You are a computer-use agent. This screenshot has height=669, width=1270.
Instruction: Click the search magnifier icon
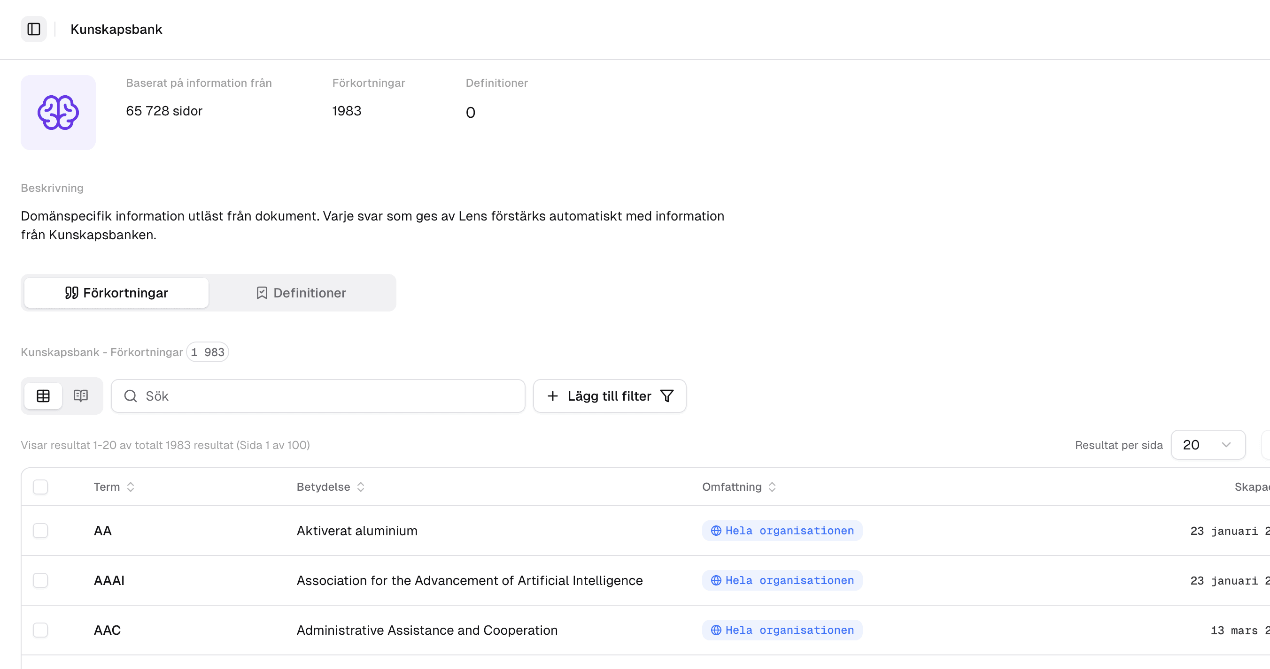[x=131, y=396]
